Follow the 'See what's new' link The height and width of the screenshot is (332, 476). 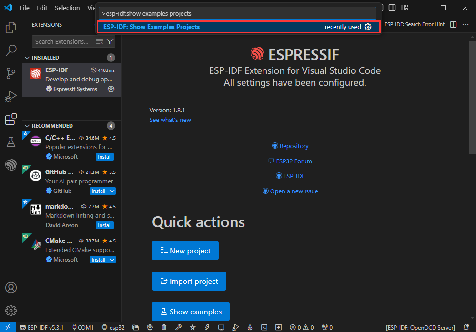[170, 120]
